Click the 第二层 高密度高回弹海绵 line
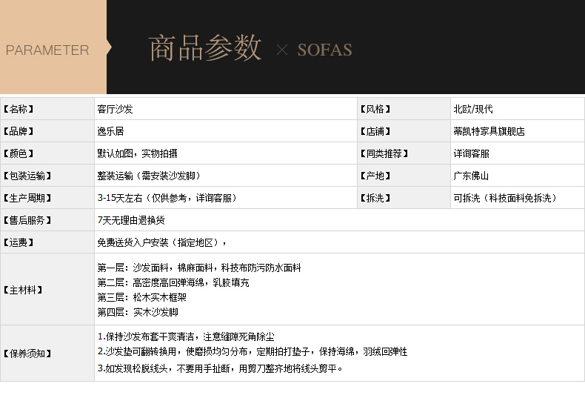Image resolution: width=585 pixels, height=398 pixels. click(x=173, y=282)
